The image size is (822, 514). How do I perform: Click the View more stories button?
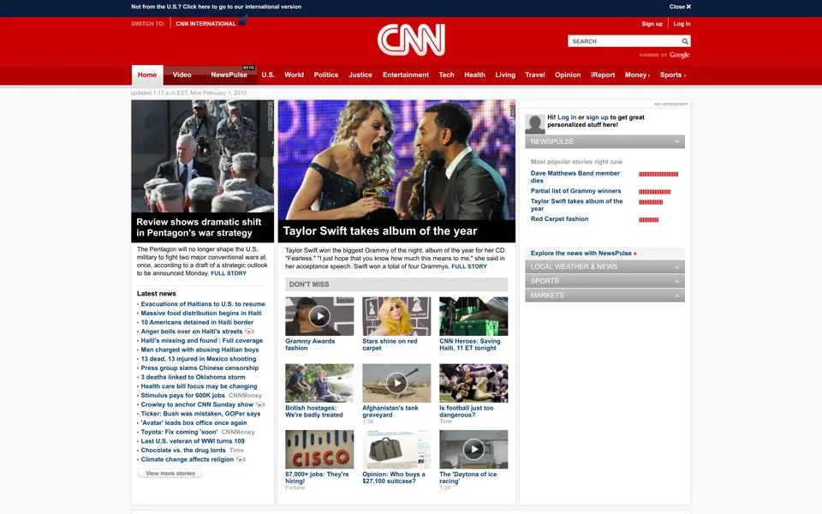170,474
